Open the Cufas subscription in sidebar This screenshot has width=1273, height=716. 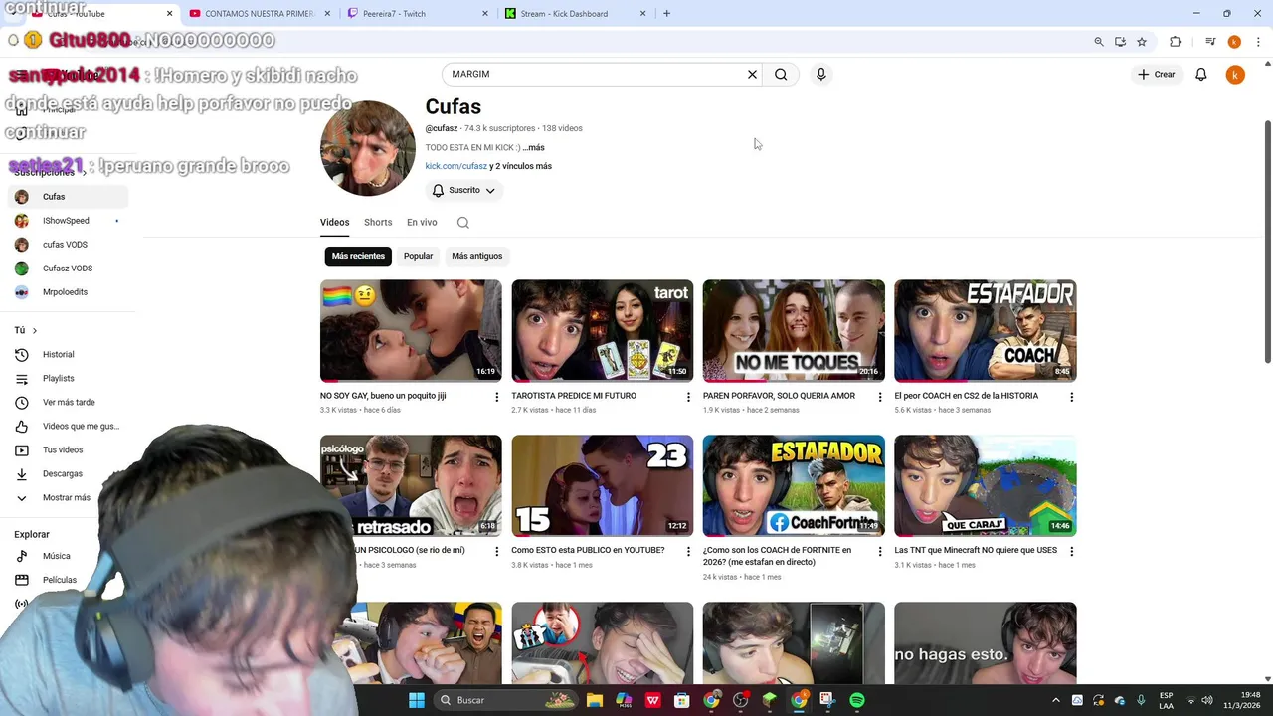coord(68,197)
